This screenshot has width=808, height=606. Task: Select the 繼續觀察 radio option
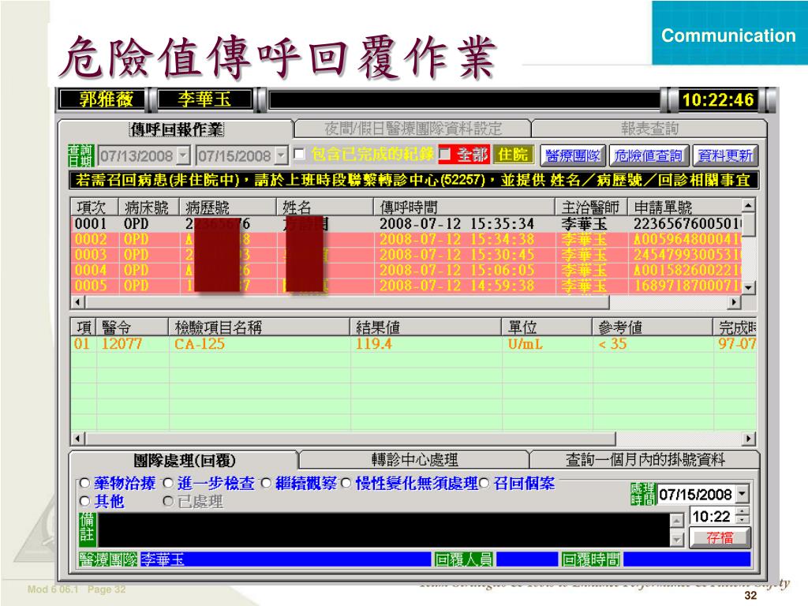[x=266, y=484]
